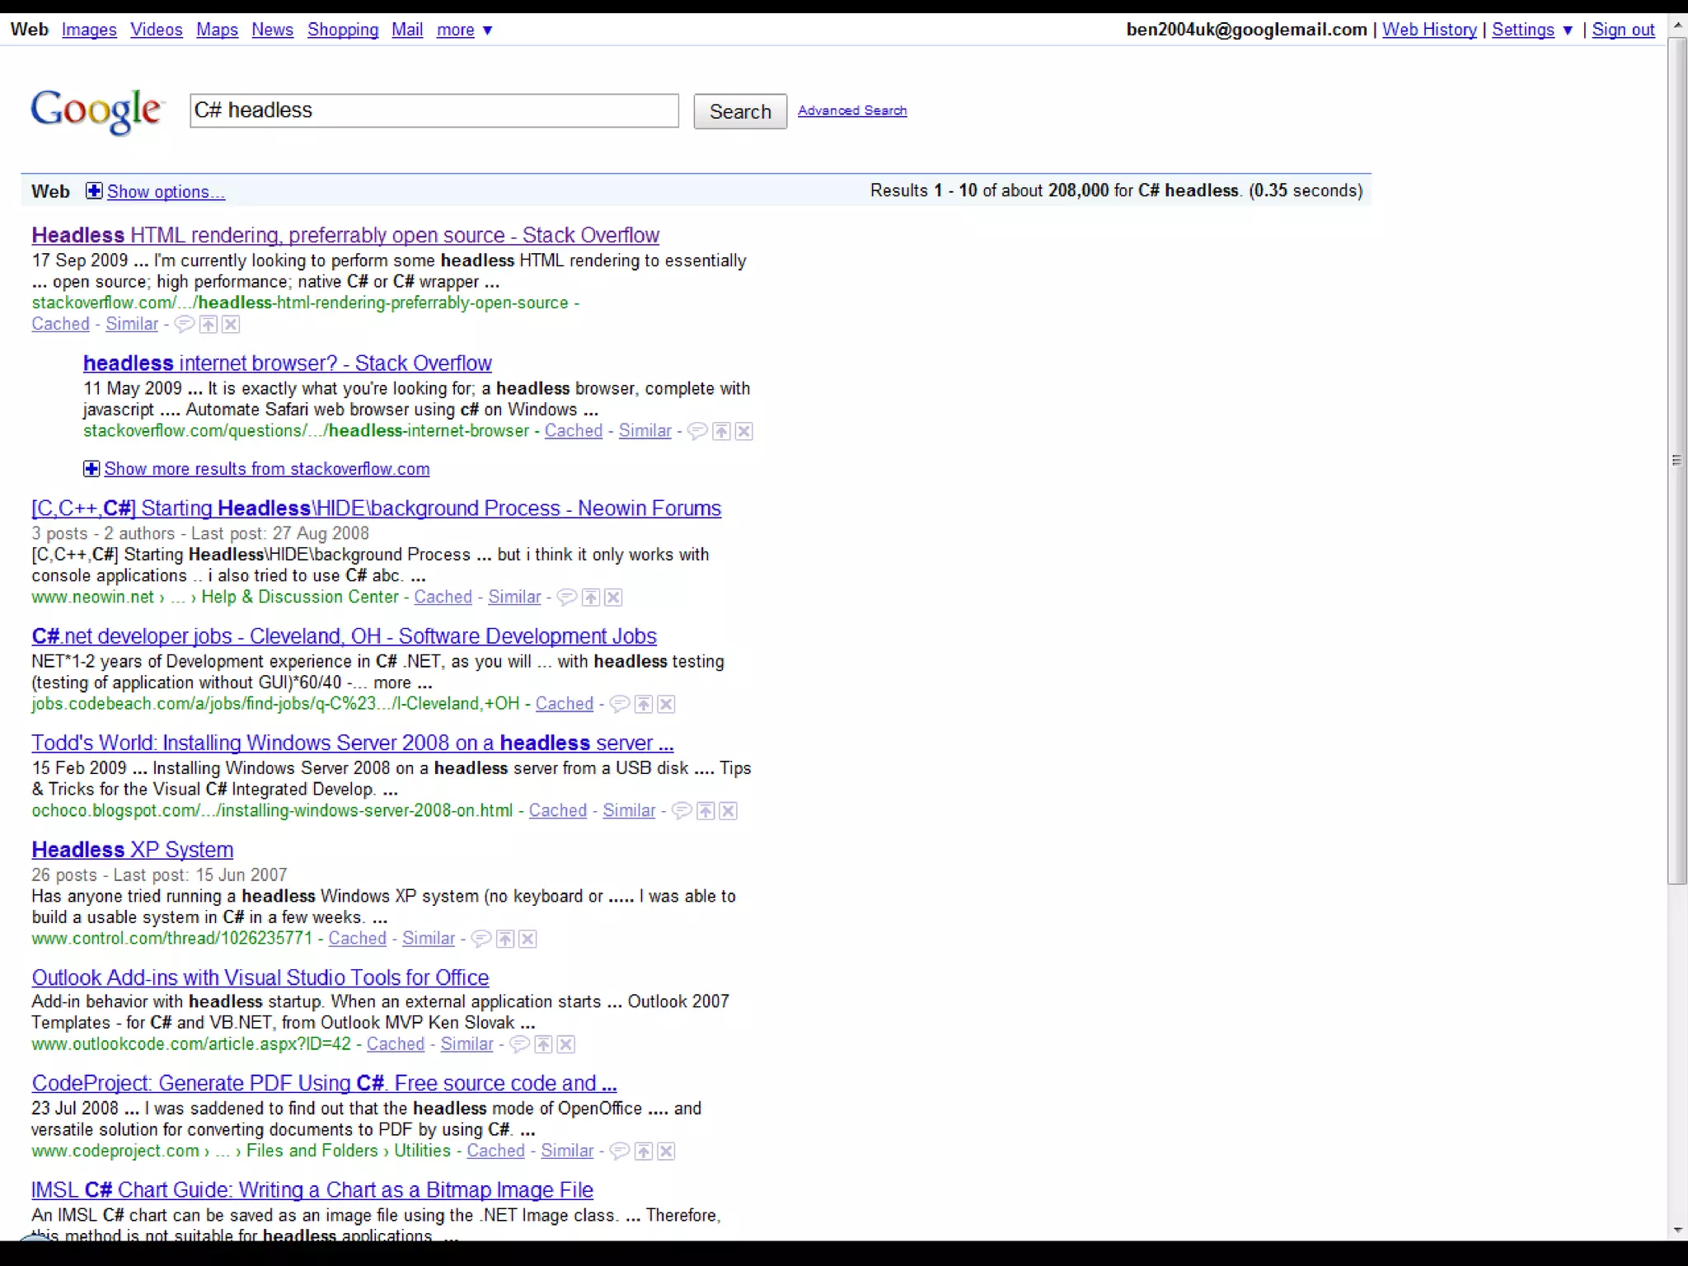The height and width of the screenshot is (1266, 1688).
Task: Switch to Videos search
Action: click(157, 30)
